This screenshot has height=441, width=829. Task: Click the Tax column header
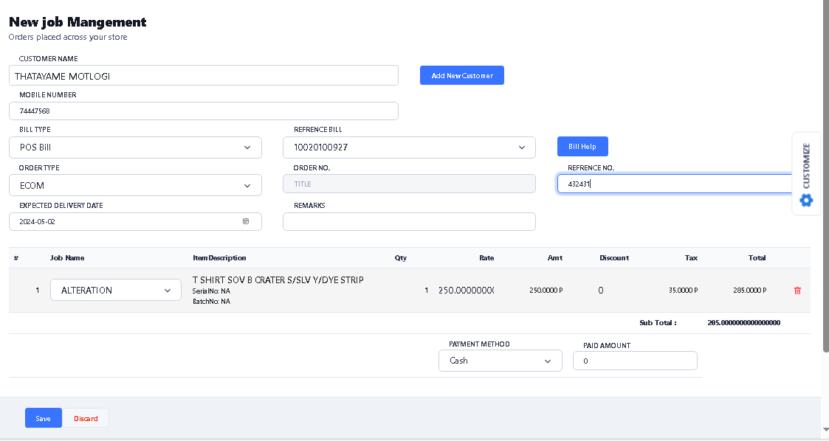point(691,257)
